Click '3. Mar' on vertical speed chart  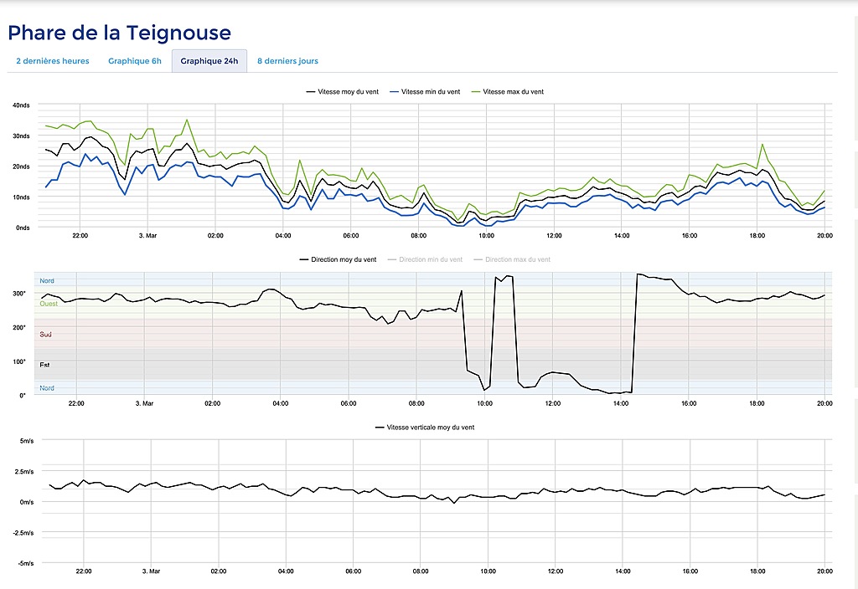pos(151,571)
